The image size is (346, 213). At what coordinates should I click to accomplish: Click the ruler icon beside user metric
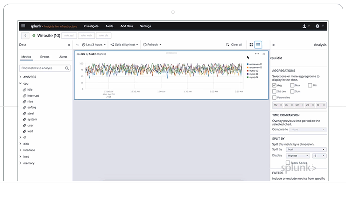24,125
